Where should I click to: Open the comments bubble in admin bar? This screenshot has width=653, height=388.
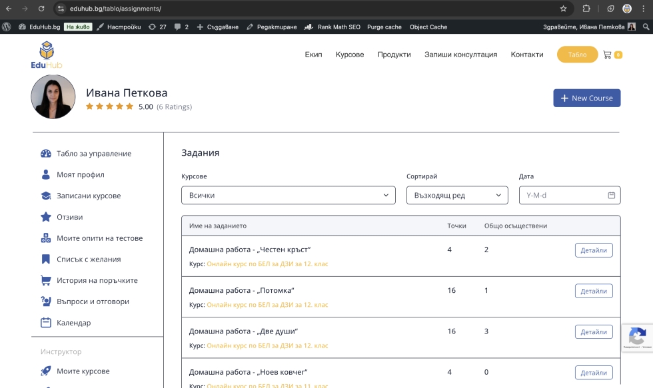click(x=181, y=27)
